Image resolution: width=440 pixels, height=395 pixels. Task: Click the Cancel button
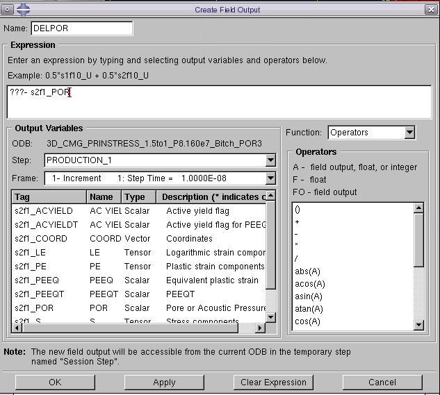pos(382,382)
